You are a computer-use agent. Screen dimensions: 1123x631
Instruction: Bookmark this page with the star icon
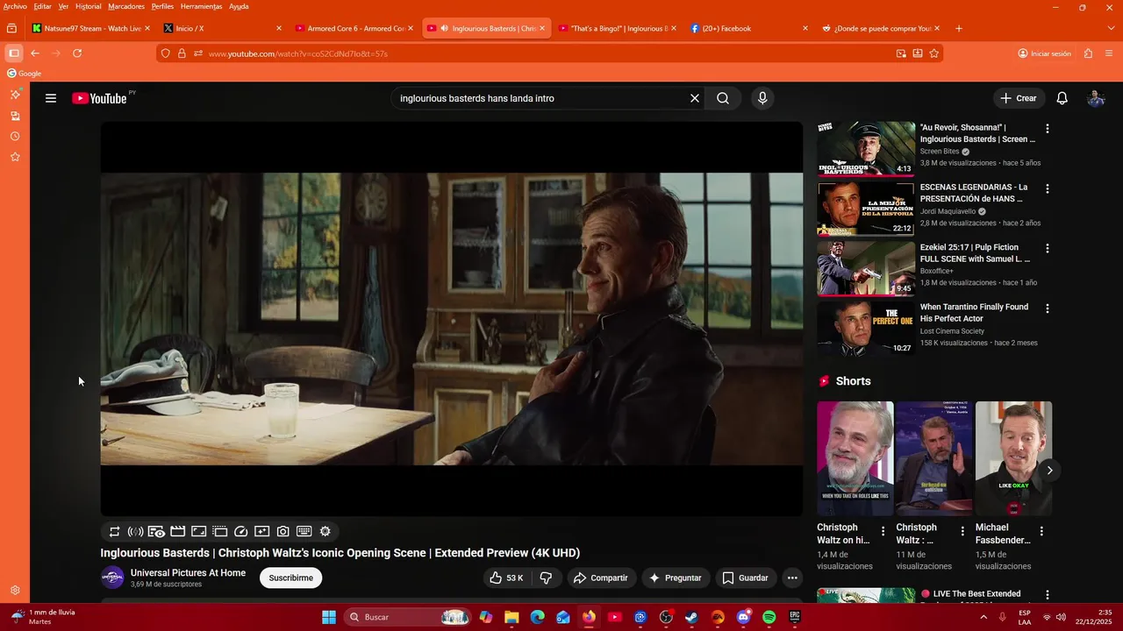click(934, 53)
